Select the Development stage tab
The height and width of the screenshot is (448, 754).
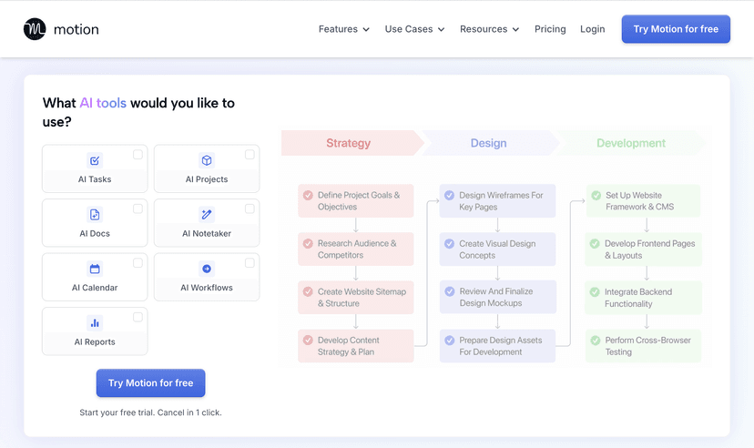click(631, 143)
